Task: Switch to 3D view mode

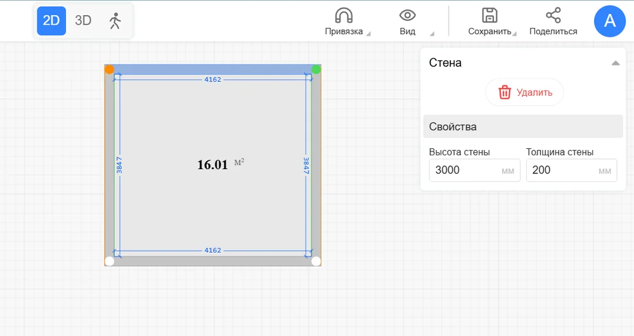Action: pyautogui.click(x=83, y=20)
